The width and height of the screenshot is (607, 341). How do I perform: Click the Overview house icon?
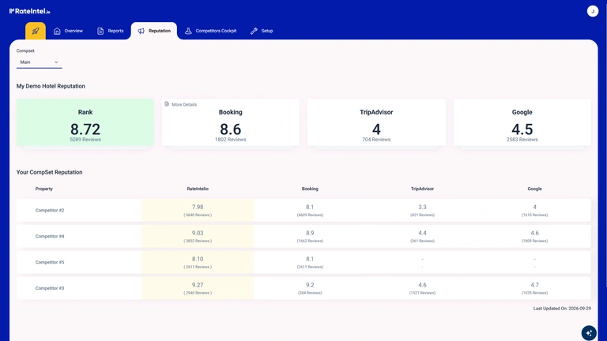coord(57,31)
